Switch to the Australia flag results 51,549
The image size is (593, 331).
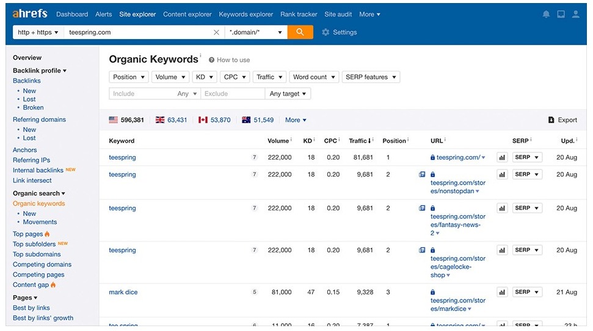(x=258, y=120)
